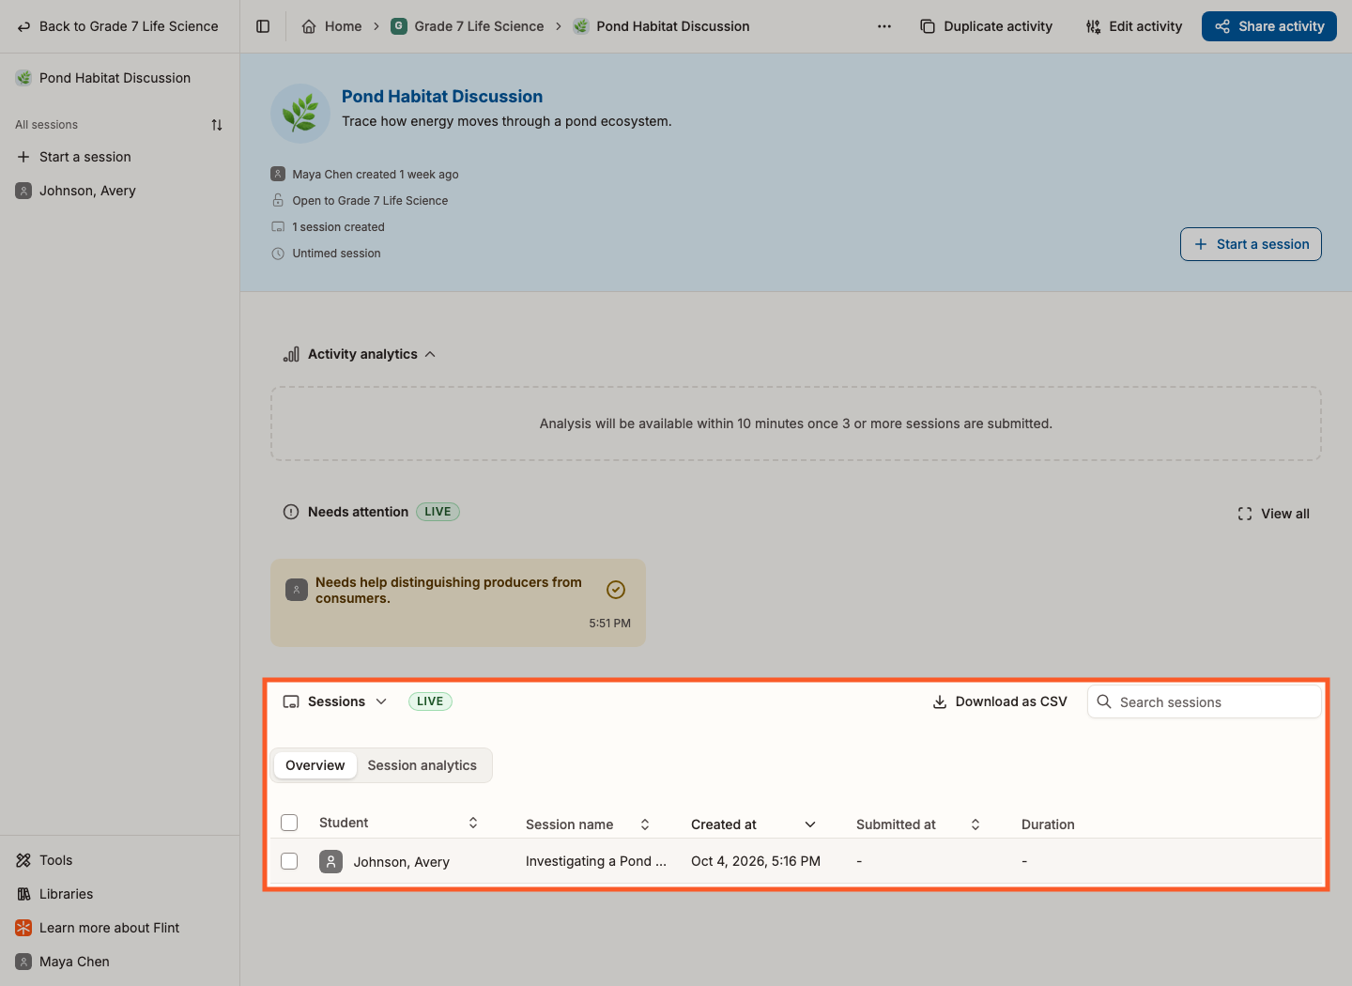Open the three-dot more options menu

[x=884, y=26]
